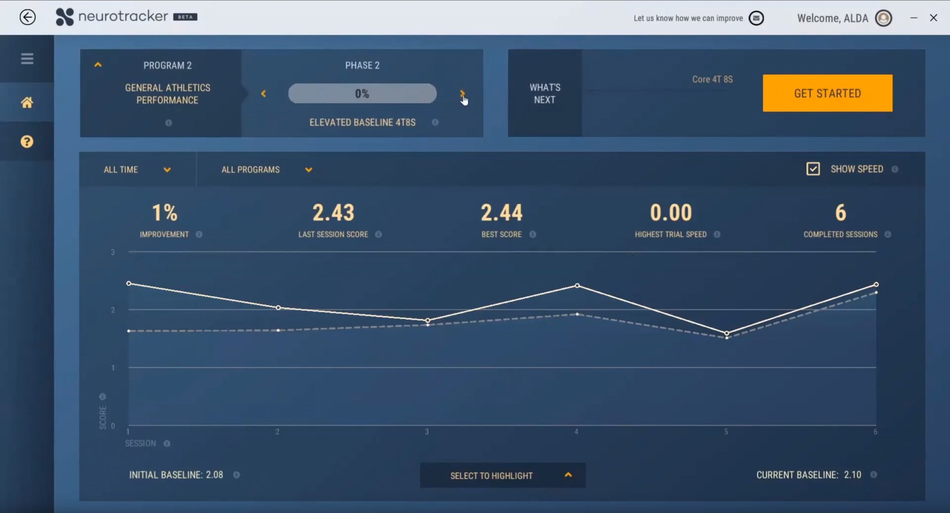Click the info icon beside Completed Sessions
The width and height of the screenshot is (950, 513).
coord(888,234)
